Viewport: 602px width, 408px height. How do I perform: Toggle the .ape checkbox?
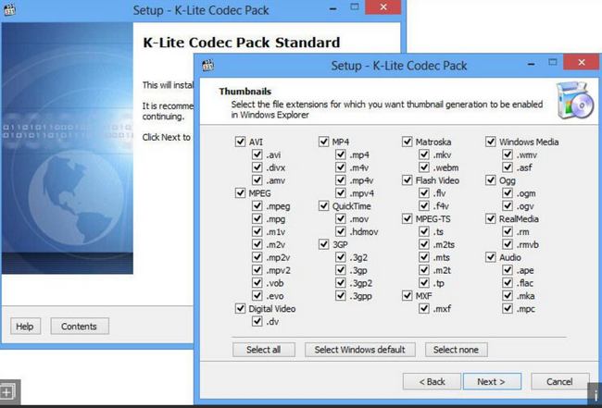[508, 270]
